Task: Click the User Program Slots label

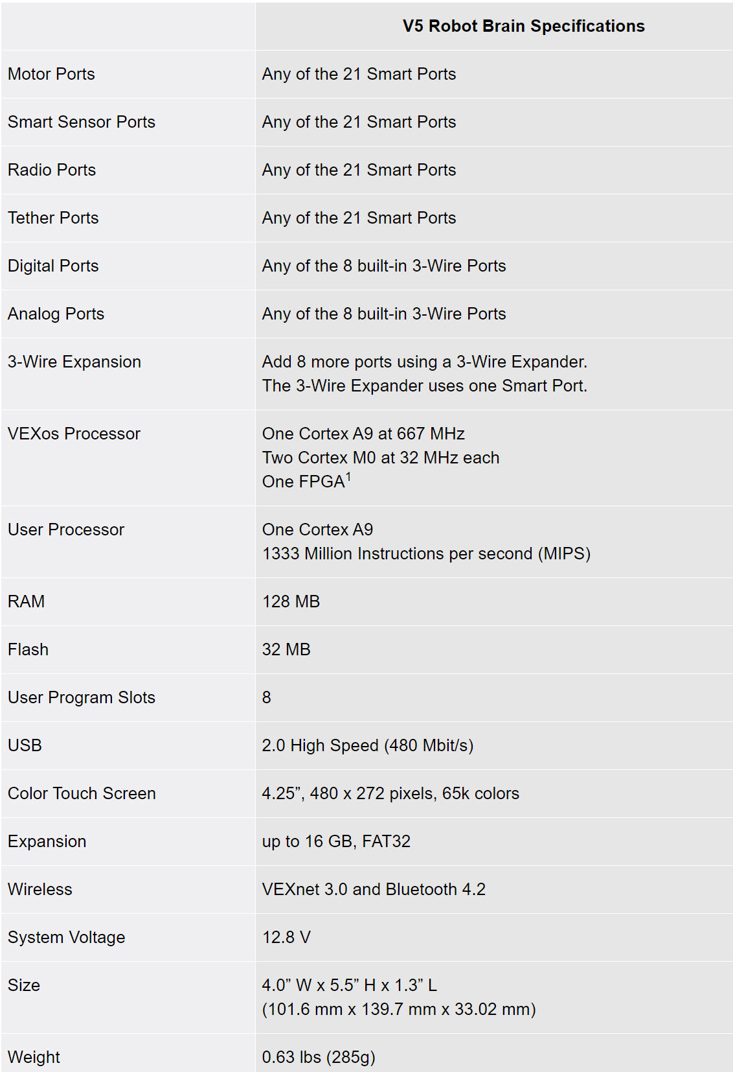Action: pyautogui.click(x=82, y=697)
